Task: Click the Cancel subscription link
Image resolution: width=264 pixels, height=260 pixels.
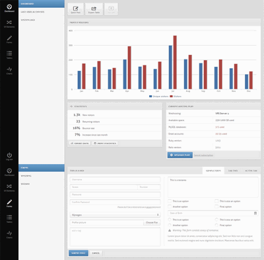Action: pos(203,155)
